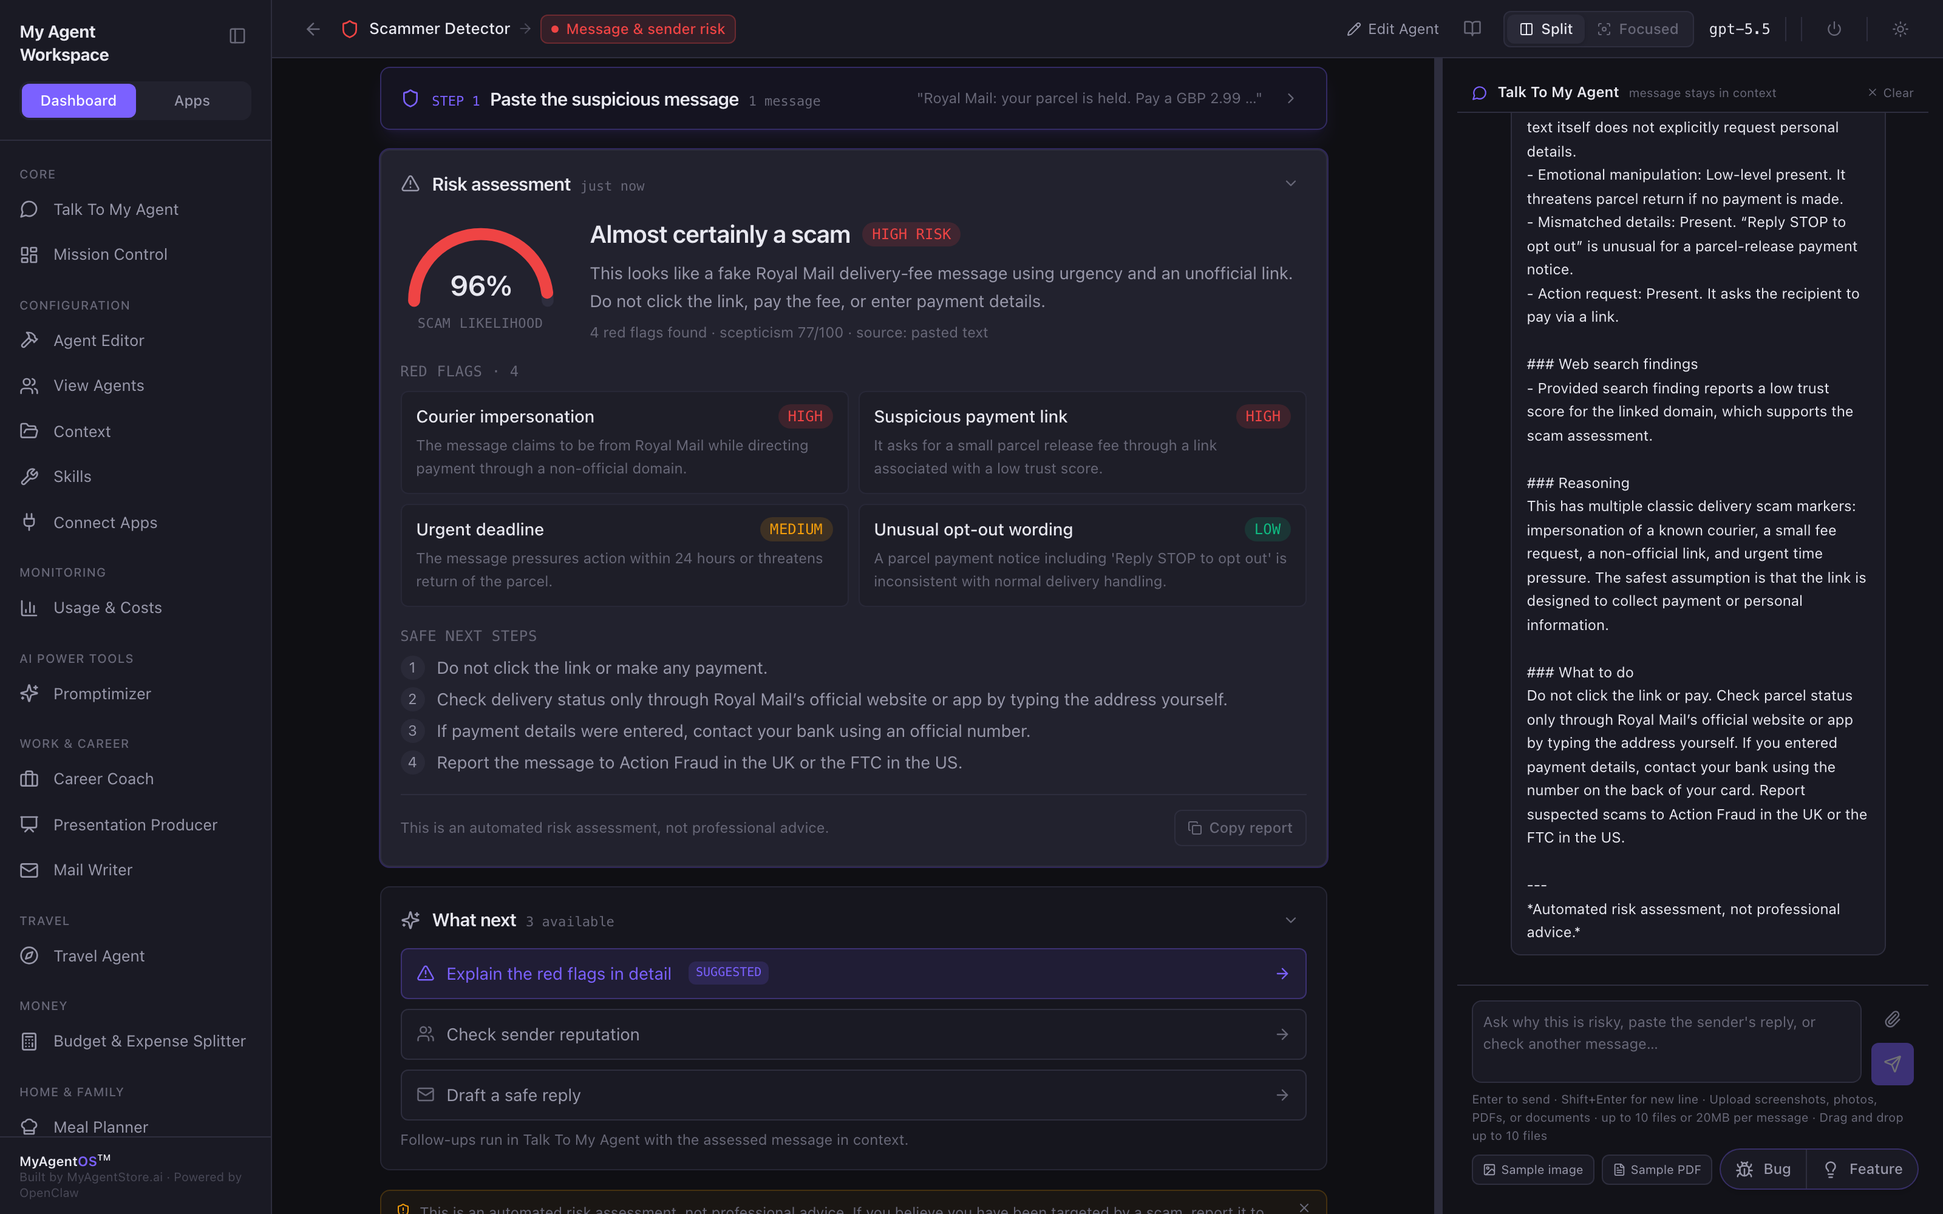Click the paperclip attach file icon
Screen dimensions: 1943x1214
[1891, 1020]
